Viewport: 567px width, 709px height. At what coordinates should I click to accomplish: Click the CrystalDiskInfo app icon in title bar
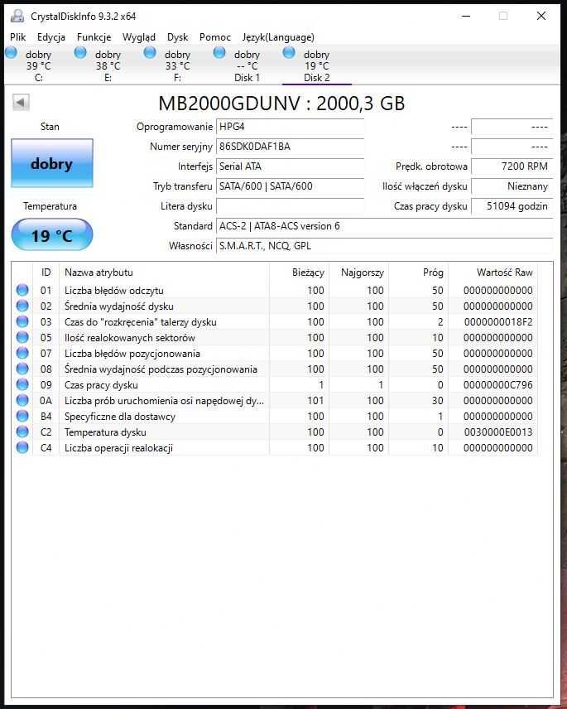[x=17, y=17]
